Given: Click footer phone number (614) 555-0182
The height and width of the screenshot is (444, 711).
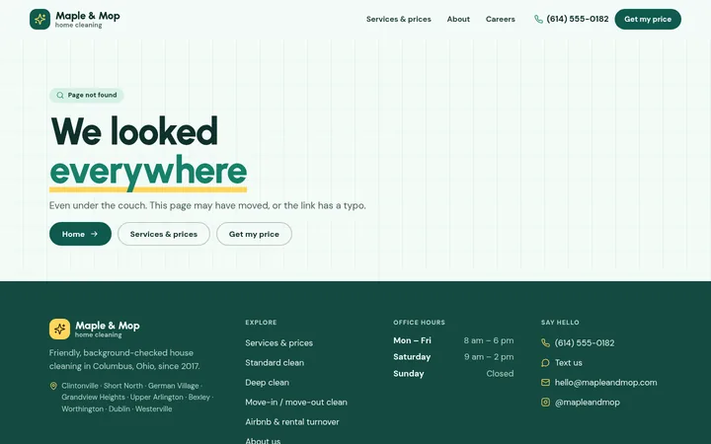Looking at the screenshot, I should pyautogui.click(x=584, y=343).
